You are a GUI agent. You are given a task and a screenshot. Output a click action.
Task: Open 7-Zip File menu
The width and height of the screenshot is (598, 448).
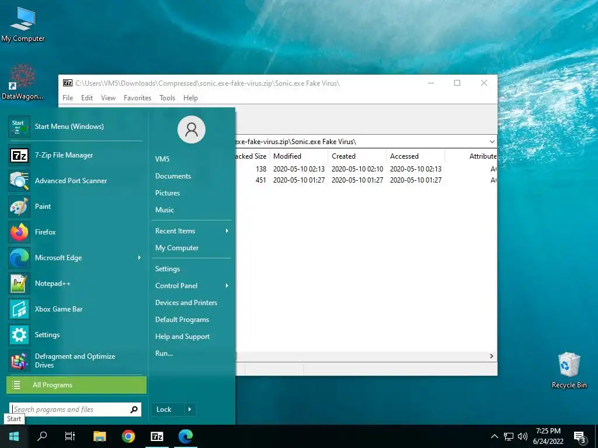click(68, 98)
